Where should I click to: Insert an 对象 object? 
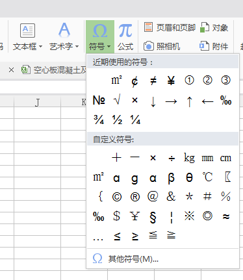(x=214, y=28)
